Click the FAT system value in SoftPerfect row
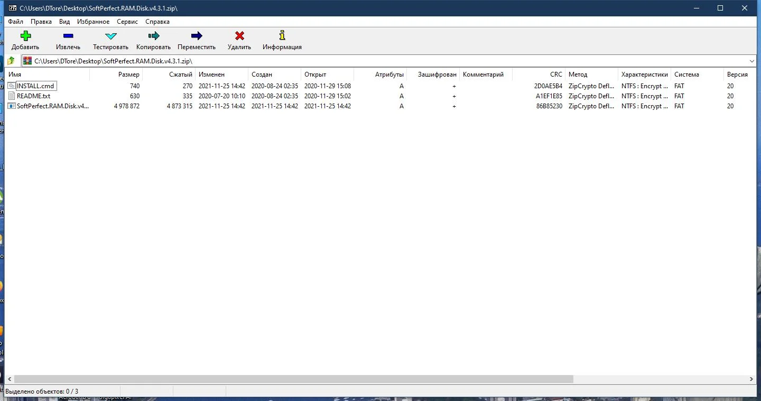The image size is (761, 401). [x=679, y=106]
